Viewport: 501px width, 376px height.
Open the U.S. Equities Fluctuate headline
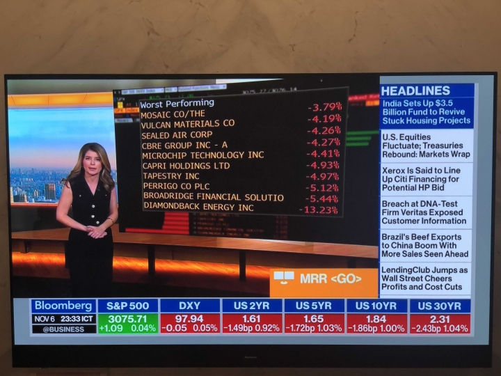coord(426,146)
